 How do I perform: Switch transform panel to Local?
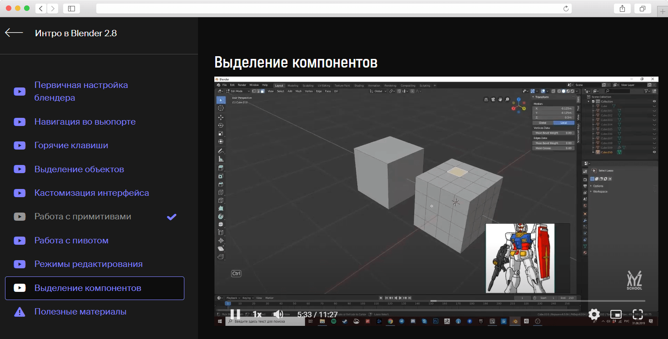[x=564, y=123]
